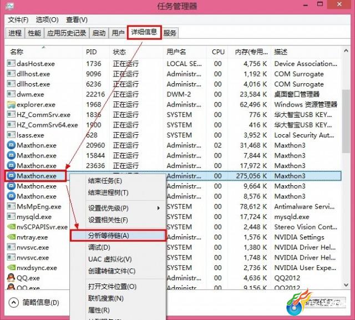Choose 结束任务(E) in context menu
355x320 pixels.
(x=118, y=181)
